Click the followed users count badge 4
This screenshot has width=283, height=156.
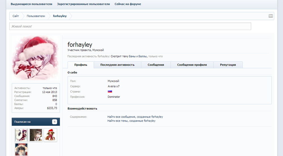pyautogui.click(x=55, y=122)
